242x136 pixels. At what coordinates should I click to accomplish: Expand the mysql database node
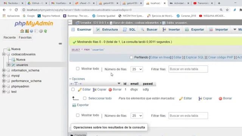click(x=4, y=76)
